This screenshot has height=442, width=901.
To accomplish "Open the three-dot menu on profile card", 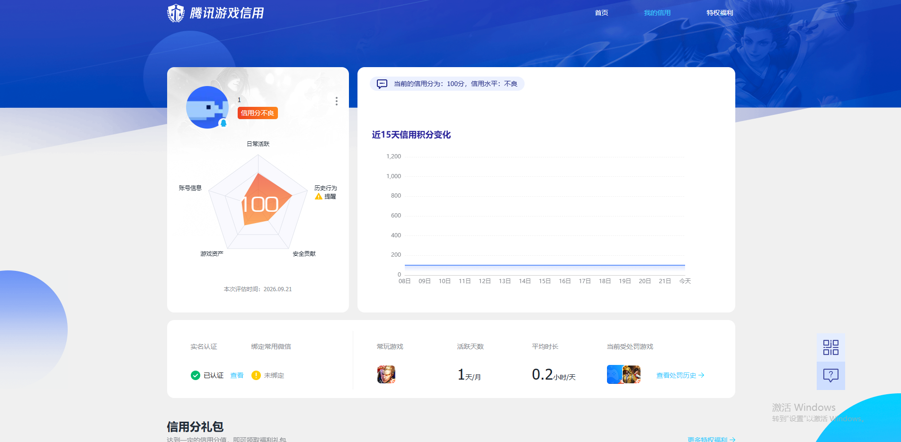I will coord(337,101).
